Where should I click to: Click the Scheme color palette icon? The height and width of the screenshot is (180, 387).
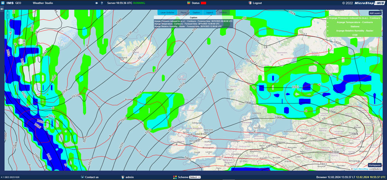pyautogui.click(x=175, y=177)
